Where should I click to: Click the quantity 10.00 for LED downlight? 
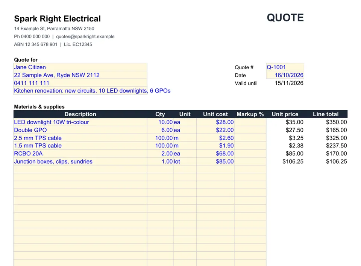coord(160,122)
